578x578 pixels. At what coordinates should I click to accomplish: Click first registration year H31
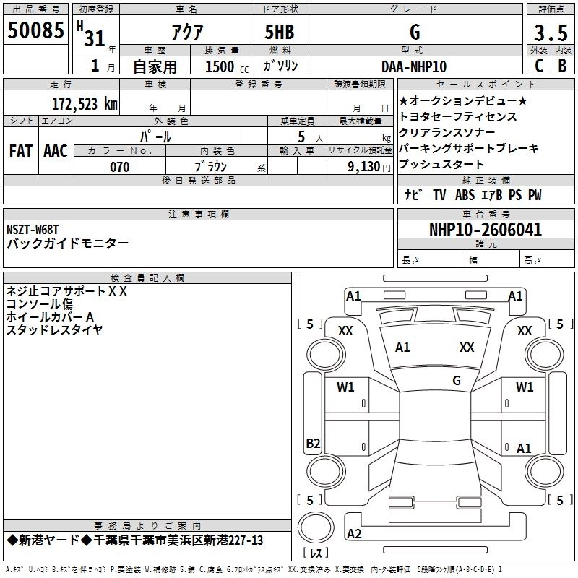coord(91,34)
